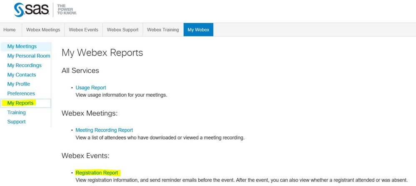Open My Contacts in sidebar
Image resolution: width=416 pixels, height=186 pixels.
pyautogui.click(x=22, y=75)
